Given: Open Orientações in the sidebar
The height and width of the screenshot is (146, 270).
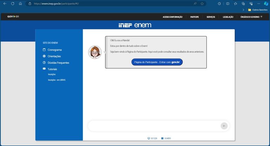Looking at the screenshot, I should coord(54,56).
